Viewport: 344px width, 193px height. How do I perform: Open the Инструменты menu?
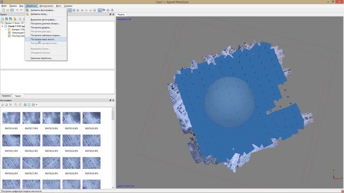click(x=46, y=6)
